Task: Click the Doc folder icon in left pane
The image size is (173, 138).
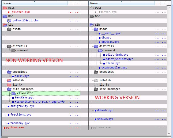Action: pos(5,16)
